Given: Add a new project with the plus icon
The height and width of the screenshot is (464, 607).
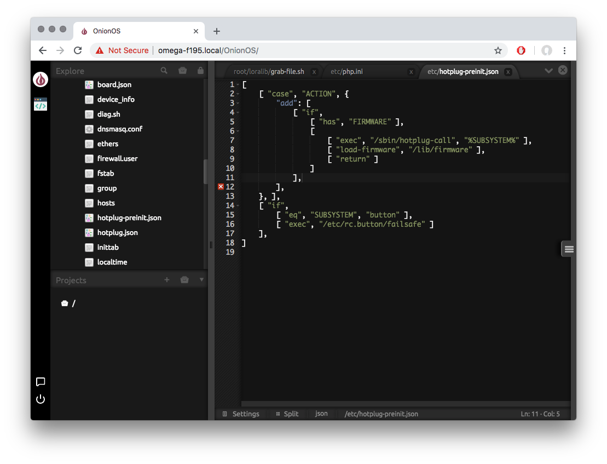Looking at the screenshot, I should coord(166,279).
